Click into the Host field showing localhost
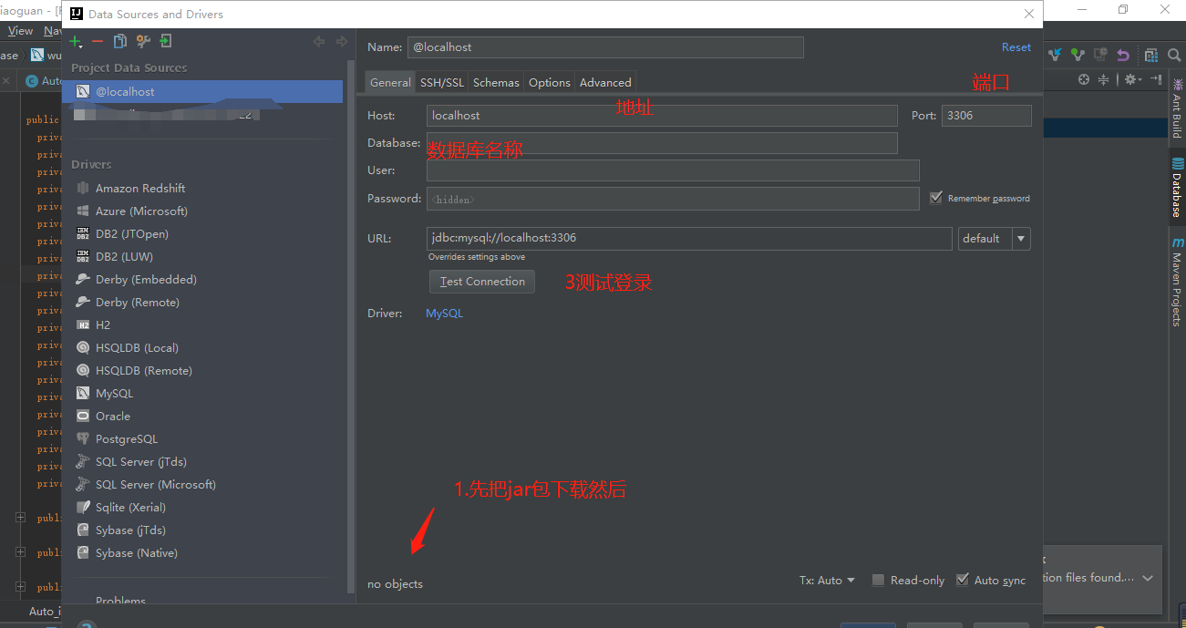1186x628 pixels. click(x=662, y=116)
